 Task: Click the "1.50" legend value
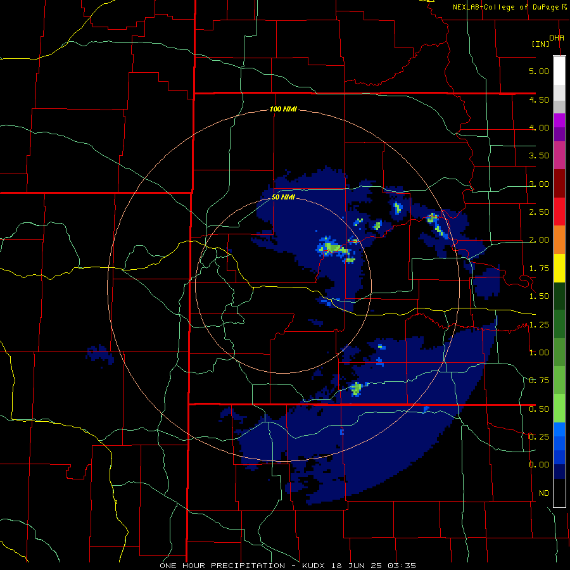pyautogui.click(x=539, y=296)
